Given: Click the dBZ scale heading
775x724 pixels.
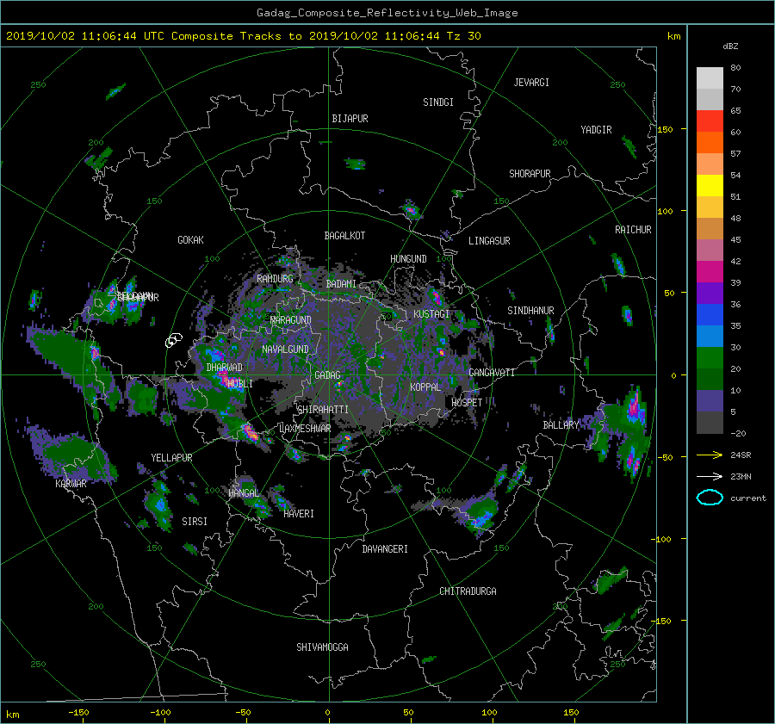Looking at the screenshot, I should pos(730,46).
